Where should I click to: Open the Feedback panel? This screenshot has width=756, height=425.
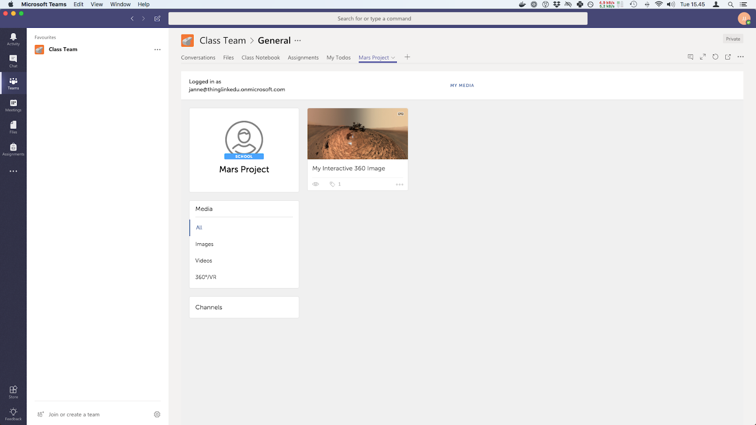pos(13,414)
